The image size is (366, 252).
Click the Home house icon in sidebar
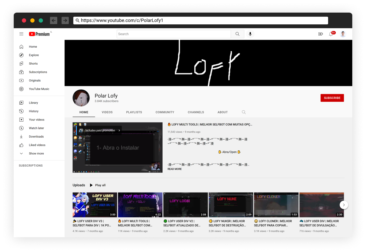(x=21, y=47)
